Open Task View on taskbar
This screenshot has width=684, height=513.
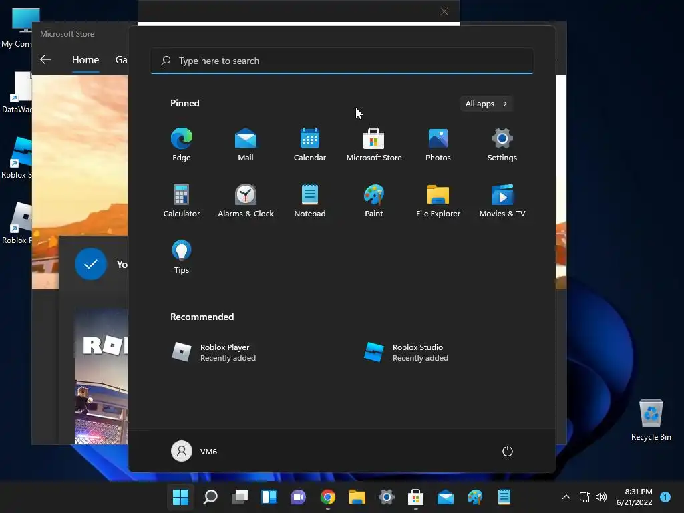tap(240, 497)
